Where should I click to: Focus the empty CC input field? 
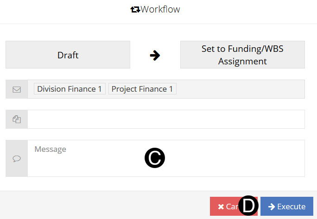[166, 119]
